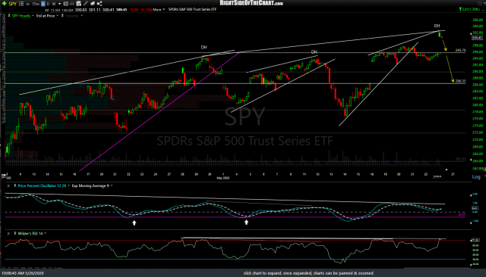Screen dimensions: 486x277
Task: Click the SPY ticker symbol field
Action: tap(12, 4)
